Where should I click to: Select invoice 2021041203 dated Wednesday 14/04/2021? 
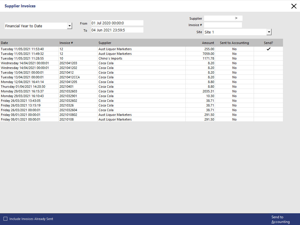click(x=117, y=63)
